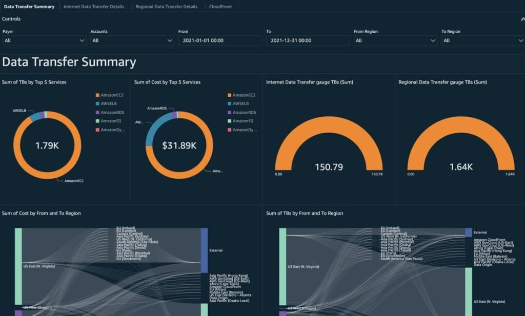Click the To date input field
This screenshot has height=316, width=525.
(x=308, y=40)
